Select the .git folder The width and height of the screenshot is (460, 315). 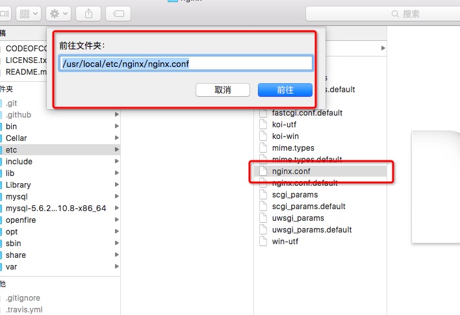(x=12, y=103)
